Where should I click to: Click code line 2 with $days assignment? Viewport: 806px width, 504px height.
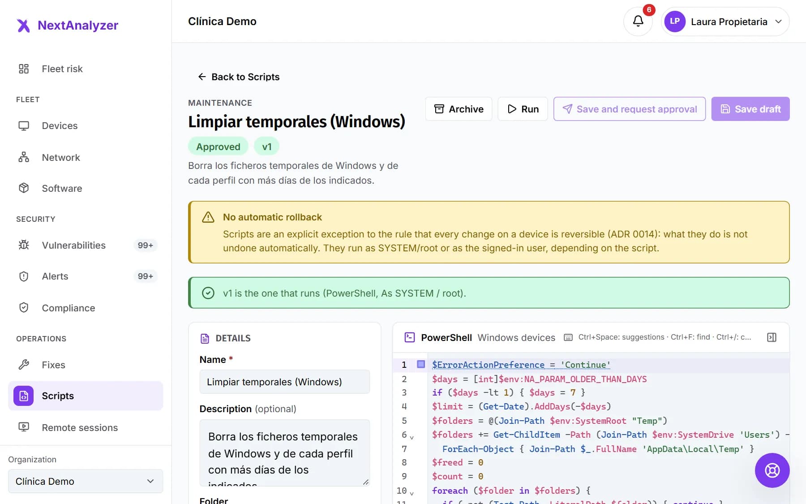[x=539, y=379]
